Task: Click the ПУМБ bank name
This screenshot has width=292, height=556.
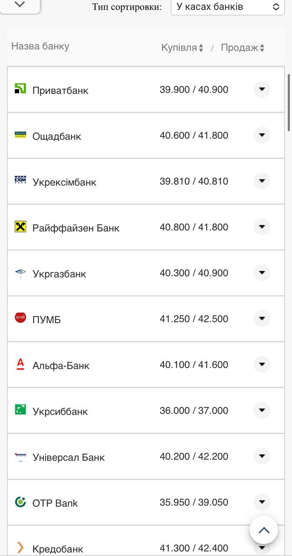Action: coord(46,320)
